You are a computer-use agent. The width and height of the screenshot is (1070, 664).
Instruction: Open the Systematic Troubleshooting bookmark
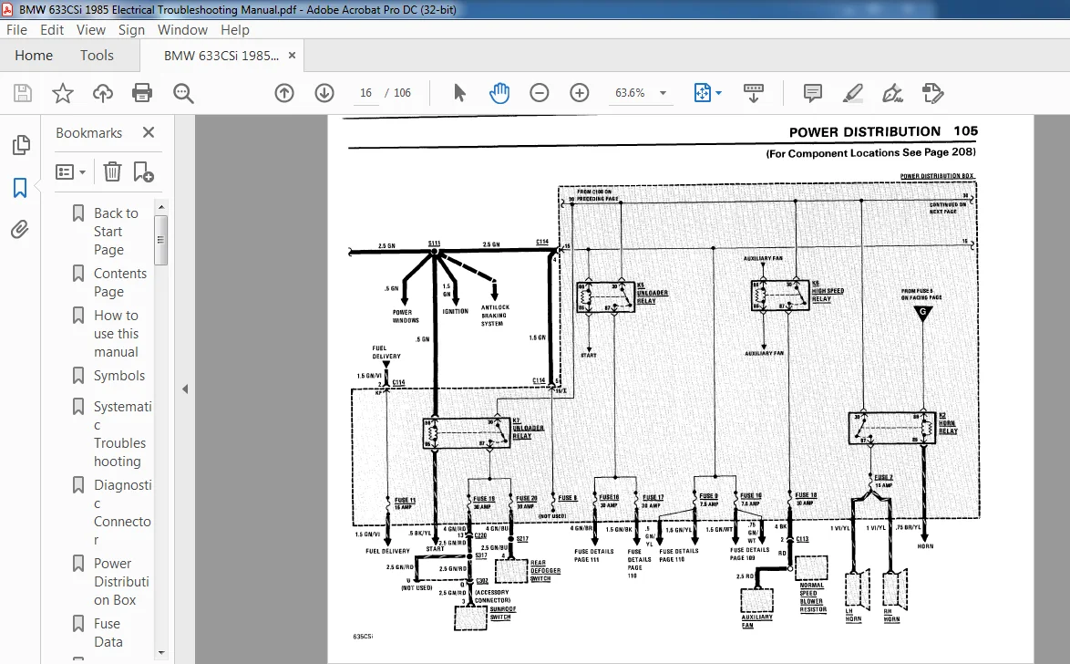pos(123,434)
